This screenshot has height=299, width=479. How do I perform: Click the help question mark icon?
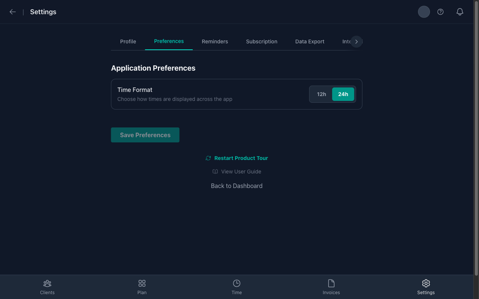(440, 12)
